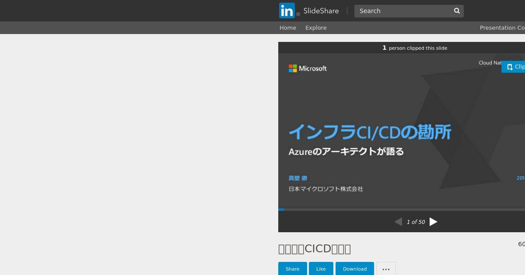
Task: Click the 'person clipped this slide' notice
Action: [x=415, y=48]
